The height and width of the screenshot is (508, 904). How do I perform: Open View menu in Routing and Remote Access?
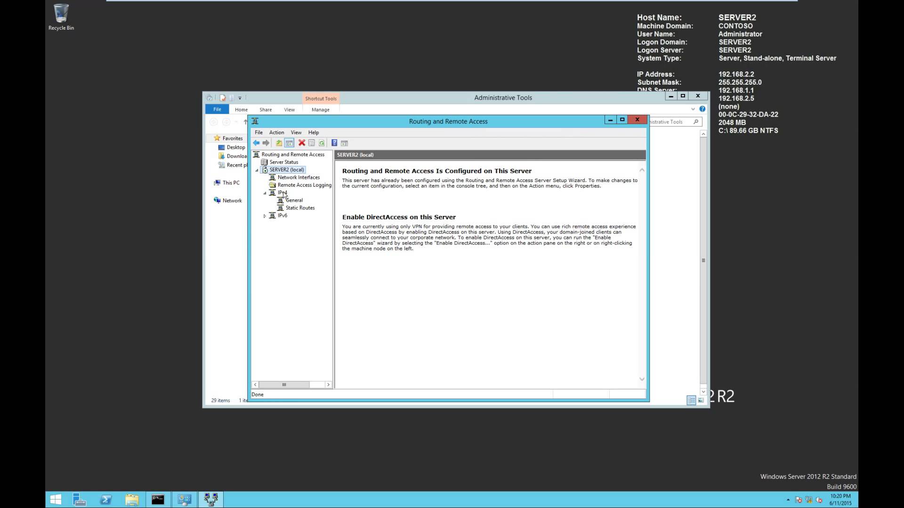pyautogui.click(x=296, y=133)
